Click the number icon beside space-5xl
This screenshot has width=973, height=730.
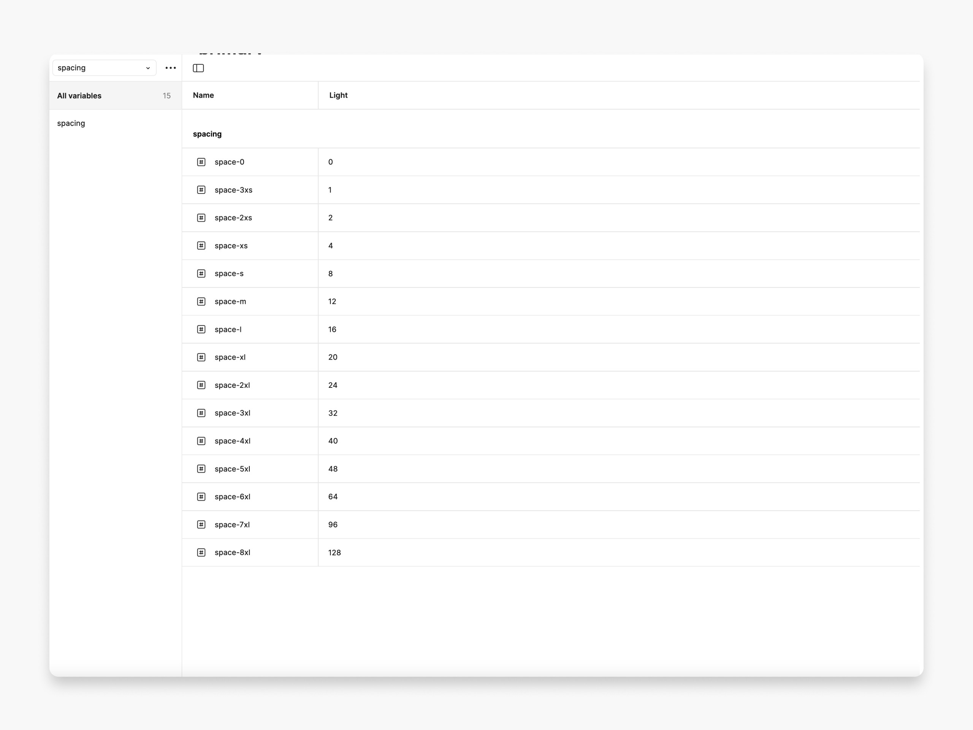(x=201, y=469)
